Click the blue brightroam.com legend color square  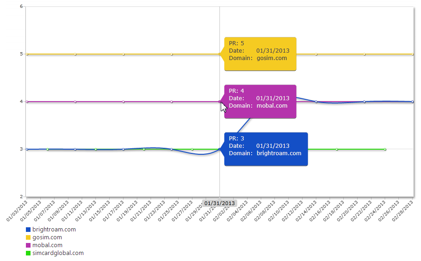(28, 230)
